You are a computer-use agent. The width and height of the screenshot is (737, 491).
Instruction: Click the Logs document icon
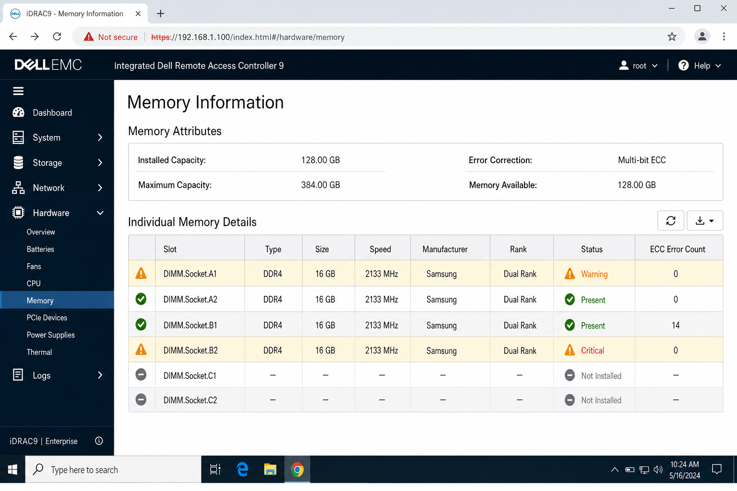coord(18,375)
